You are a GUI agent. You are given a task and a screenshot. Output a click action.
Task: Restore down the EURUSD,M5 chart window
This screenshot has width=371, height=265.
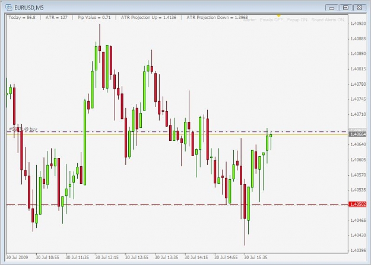tap(345, 8)
